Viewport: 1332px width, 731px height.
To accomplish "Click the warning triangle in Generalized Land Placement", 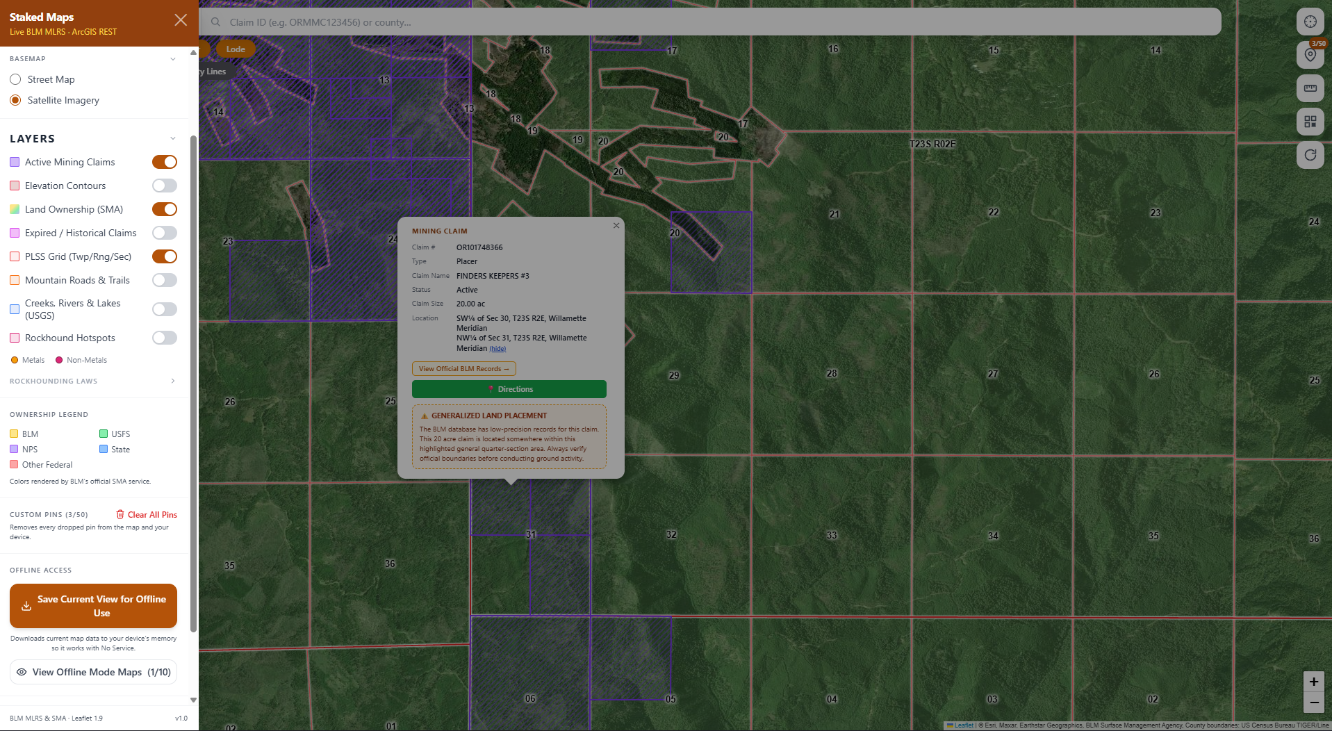I will (425, 416).
